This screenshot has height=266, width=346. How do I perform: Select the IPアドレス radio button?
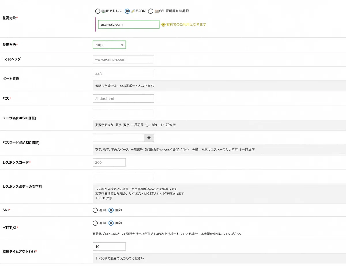click(97, 11)
